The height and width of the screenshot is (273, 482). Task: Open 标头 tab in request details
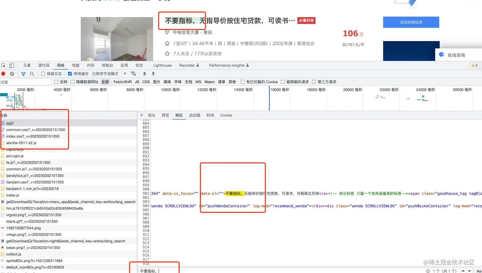tap(152, 115)
